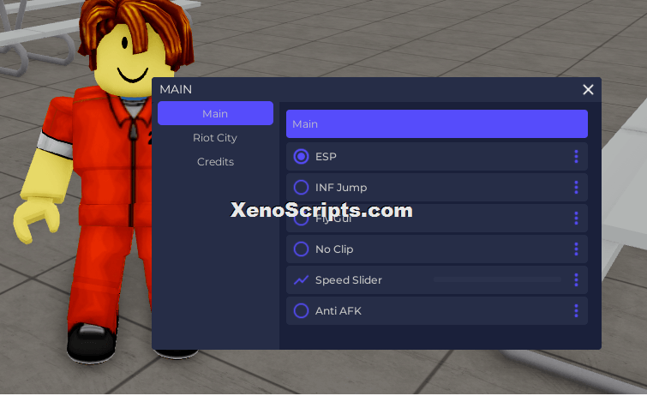Adjust the Speed Slider track
This screenshot has width=647, height=420.
[497, 279]
